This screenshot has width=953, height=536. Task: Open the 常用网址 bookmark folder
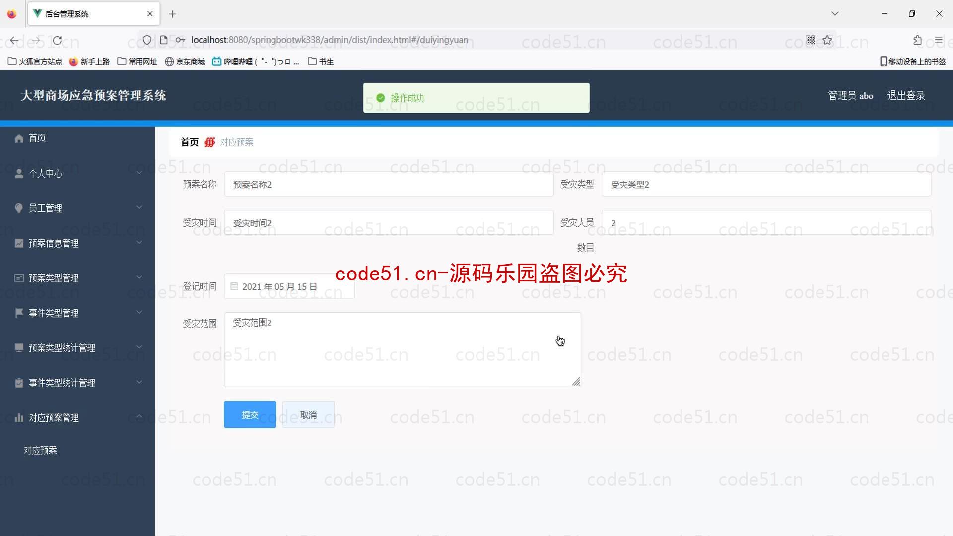137,61
